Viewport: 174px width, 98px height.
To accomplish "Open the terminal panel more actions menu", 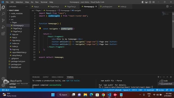I will tap(164, 77).
